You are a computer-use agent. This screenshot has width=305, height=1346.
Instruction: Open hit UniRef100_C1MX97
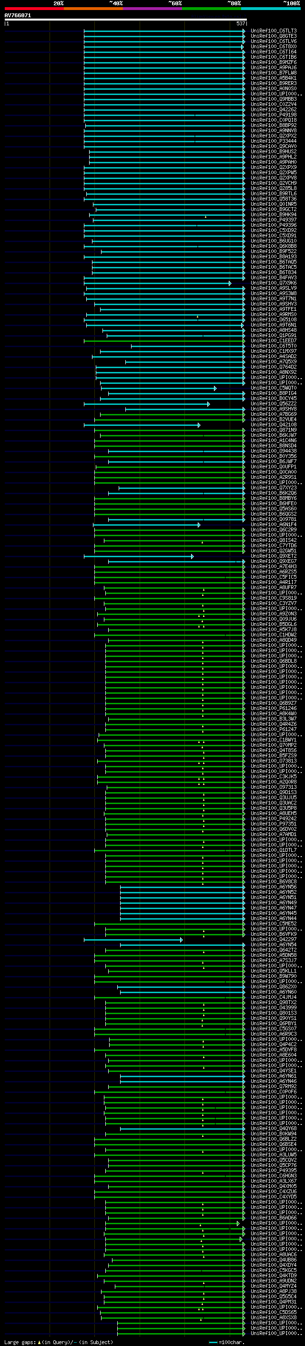click(x=274, y=351)
